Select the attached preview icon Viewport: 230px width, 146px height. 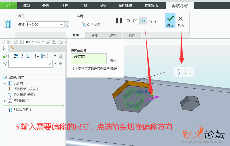point(143,21)
